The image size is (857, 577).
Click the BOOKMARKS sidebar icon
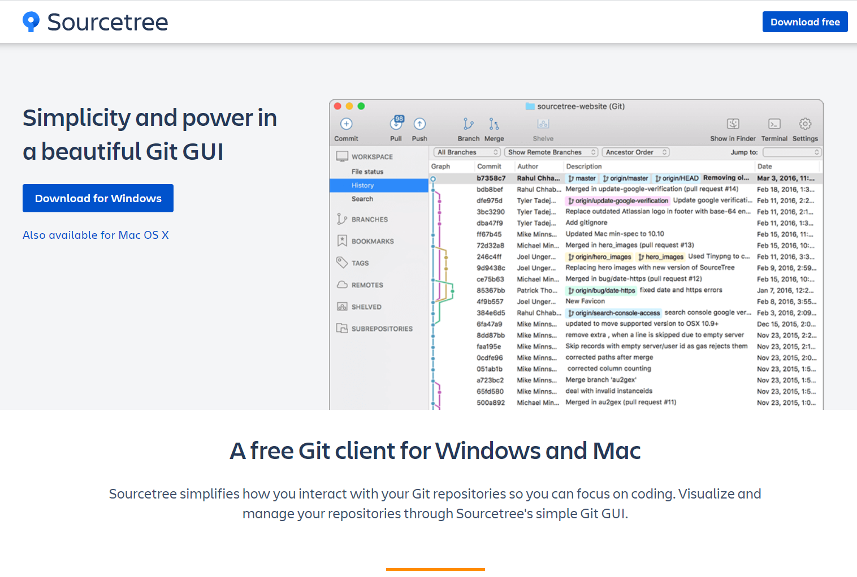tap(342, 241)
